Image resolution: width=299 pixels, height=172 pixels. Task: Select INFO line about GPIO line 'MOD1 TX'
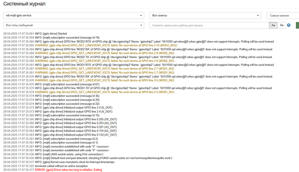(x=138, y=88)
